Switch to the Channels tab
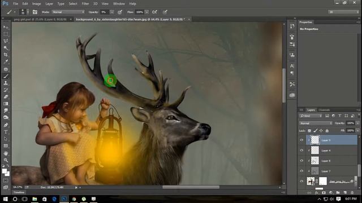 tap(324, 110)
